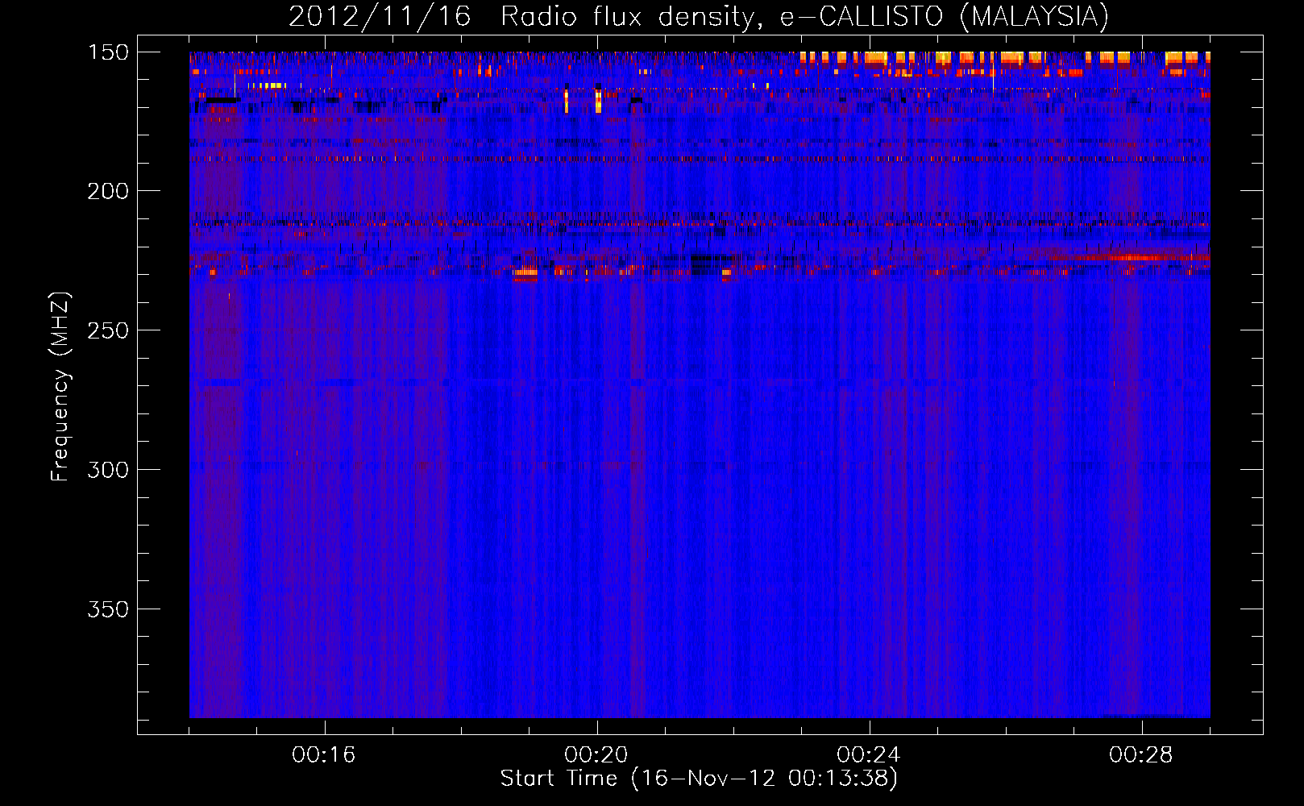Click the 'Frequency (MHZ)' axis label
This screenshot has height=806, width=1304.
60,387
